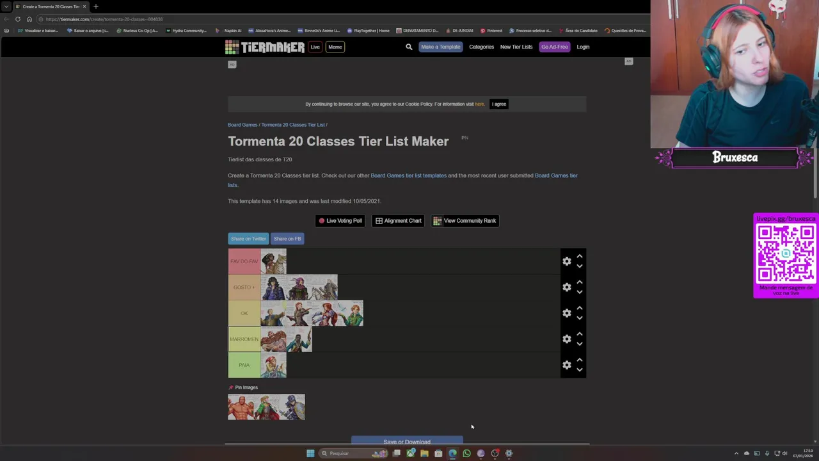Select the blue armored shield knight in pool
The image size is (819, 461).
292,407
